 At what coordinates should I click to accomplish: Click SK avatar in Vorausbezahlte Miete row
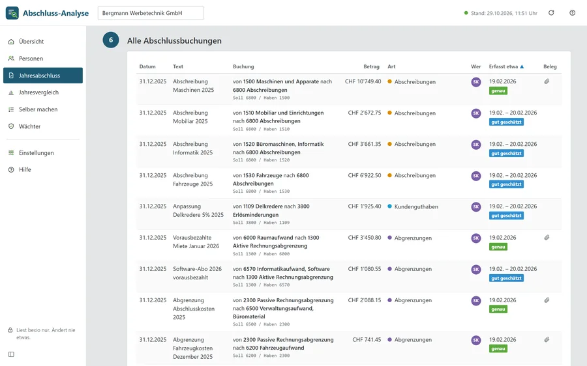coord(476,238)
